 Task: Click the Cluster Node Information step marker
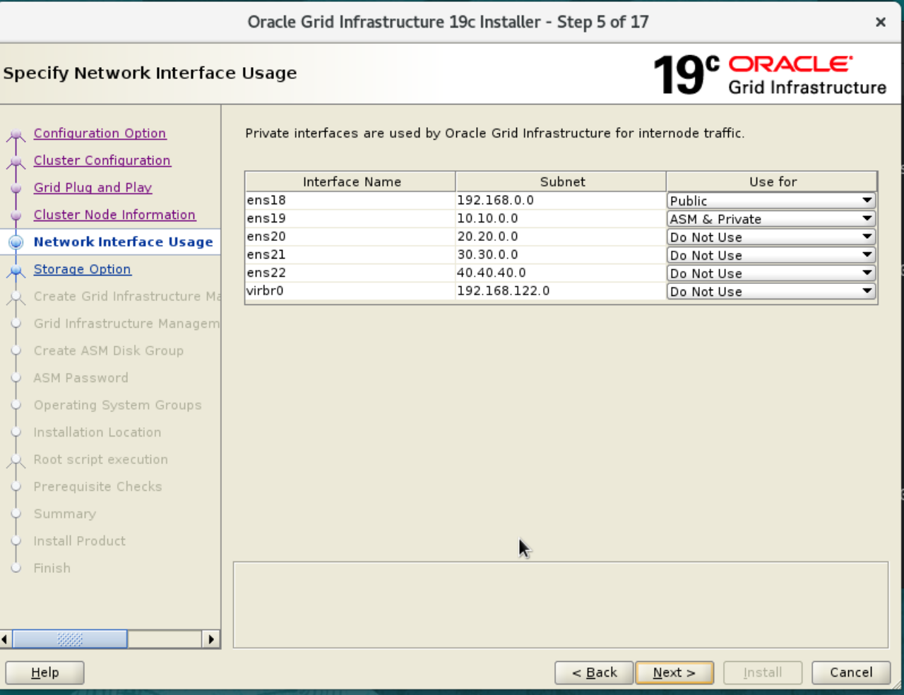[x=16, y=215]
